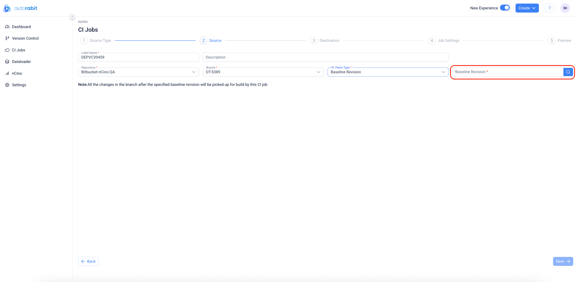Expand the VC Fetch Type dropdown
Image resolution: width=577 pixels, height=282 pixels.
click(443, 72)
